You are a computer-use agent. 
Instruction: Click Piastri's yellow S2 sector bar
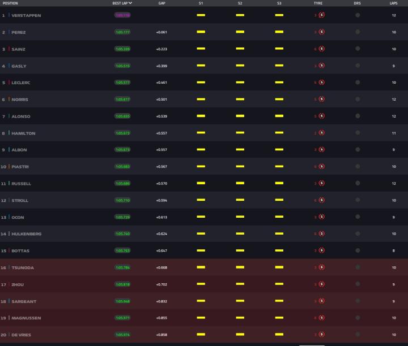coord(240,167)
